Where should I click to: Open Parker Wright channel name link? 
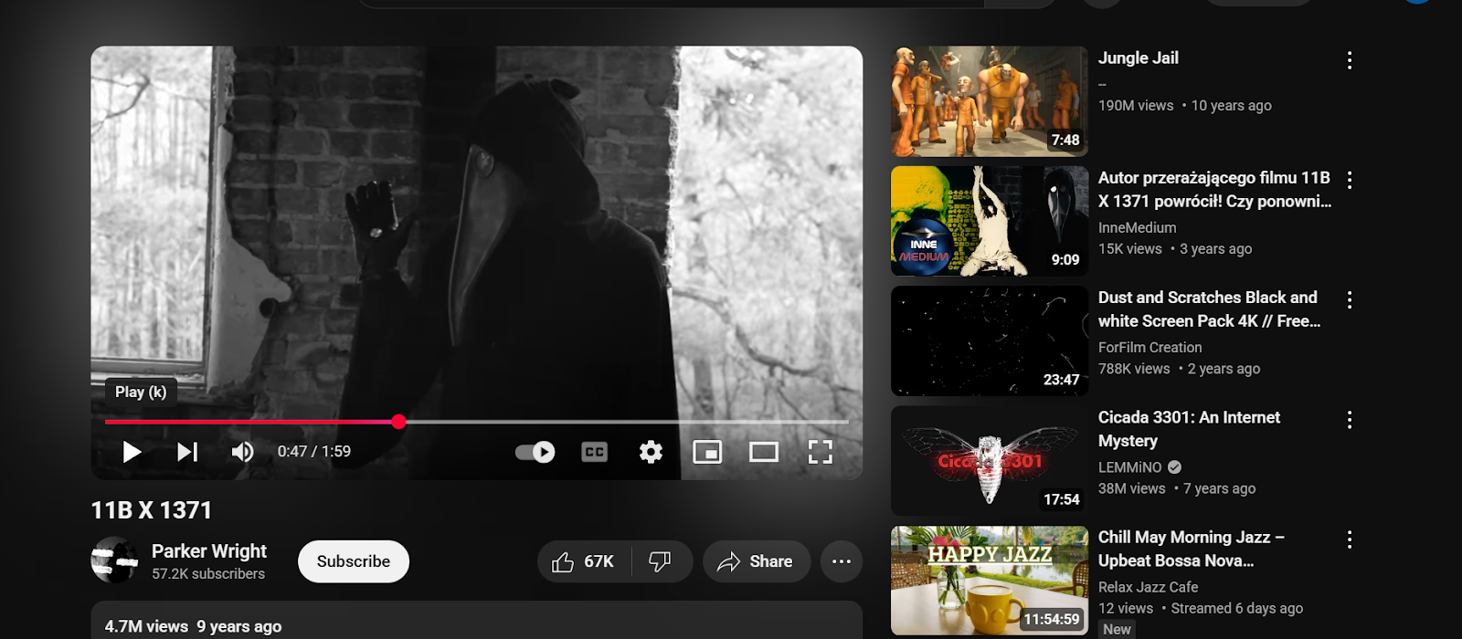(209, 551)
